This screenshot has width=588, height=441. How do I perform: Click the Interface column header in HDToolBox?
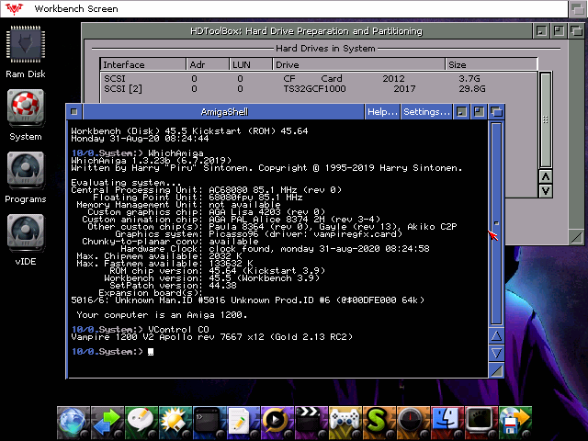[143, 64]
